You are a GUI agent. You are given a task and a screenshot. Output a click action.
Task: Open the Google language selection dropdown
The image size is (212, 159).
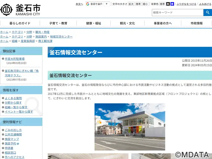[x=98, y=4]
